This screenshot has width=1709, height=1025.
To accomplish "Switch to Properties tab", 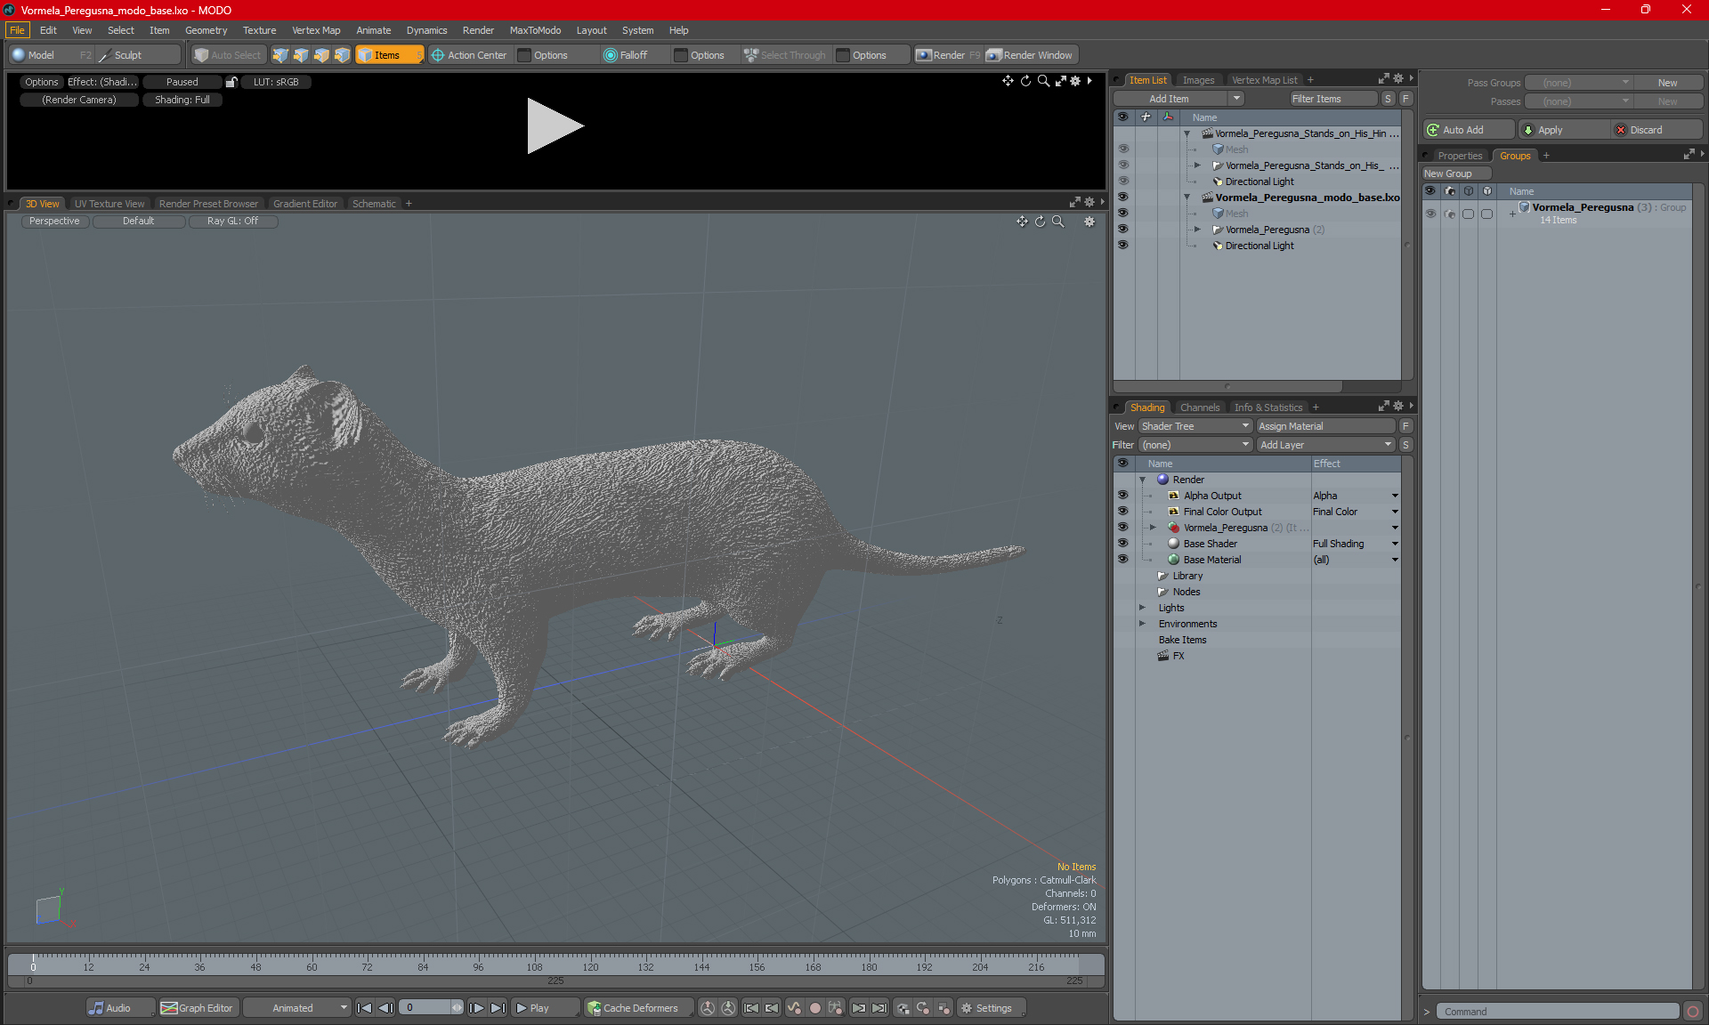I will pyautogui.click(x=1459, y=156).
